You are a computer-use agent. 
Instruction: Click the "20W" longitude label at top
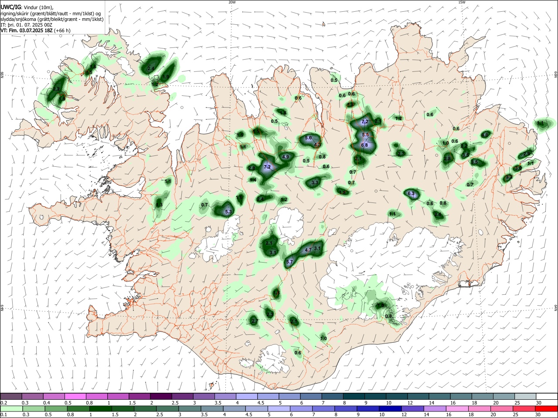click(x=232, y=2)
